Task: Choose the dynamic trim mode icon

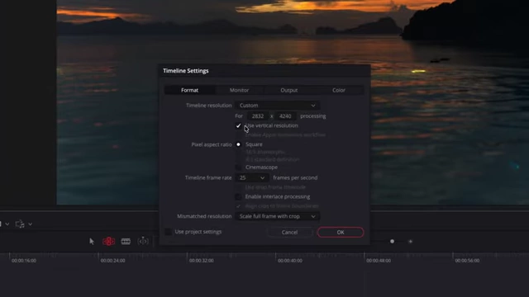Action: tap(143, 241)
